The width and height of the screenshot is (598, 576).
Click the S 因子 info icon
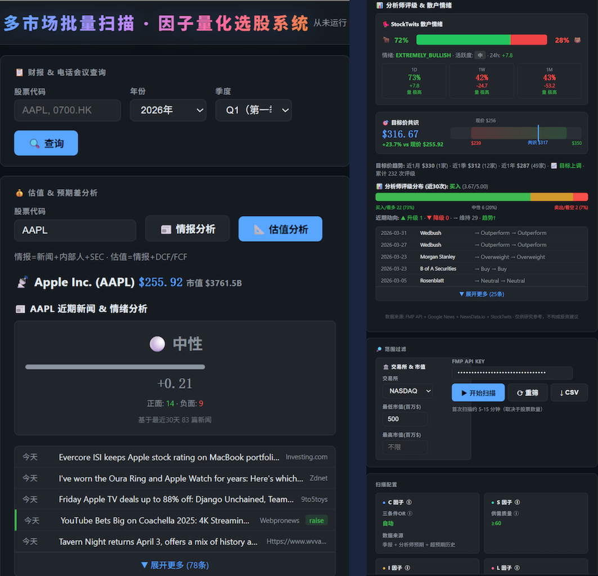[x=517, y=502]
